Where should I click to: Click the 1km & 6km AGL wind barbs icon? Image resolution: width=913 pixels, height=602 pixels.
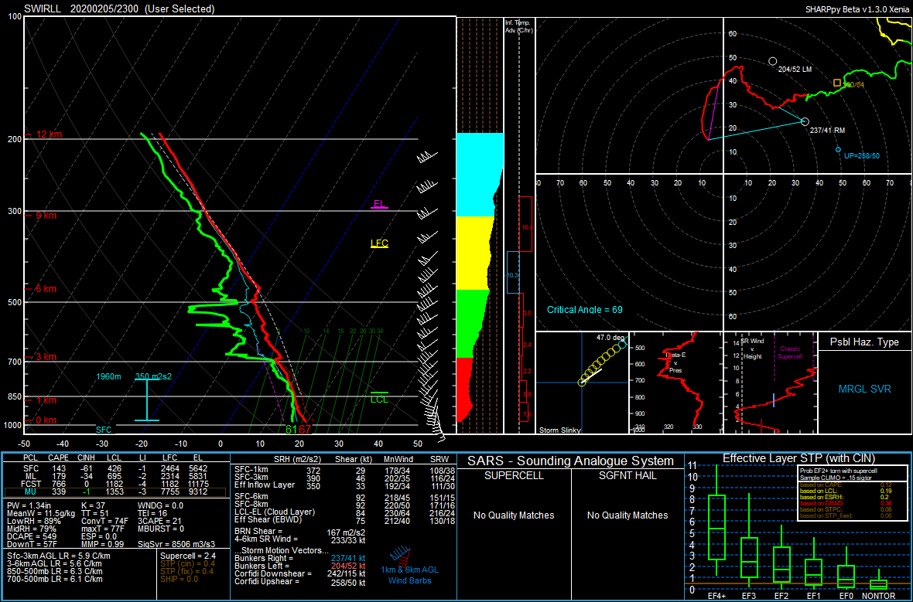tap(400, 557)
